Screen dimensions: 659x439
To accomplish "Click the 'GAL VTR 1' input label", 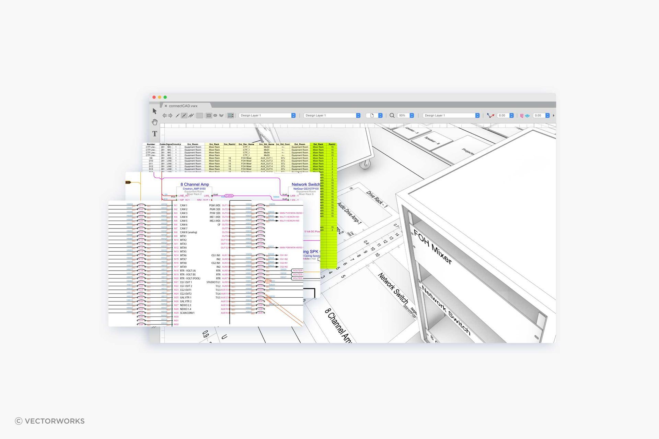I will point(186,298).
